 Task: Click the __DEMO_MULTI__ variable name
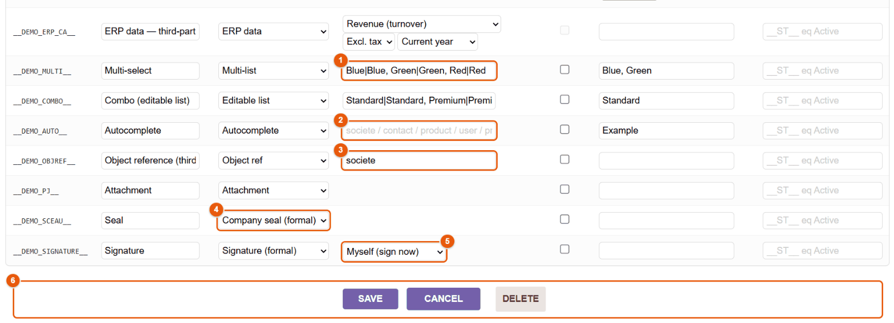click(42, 72)
